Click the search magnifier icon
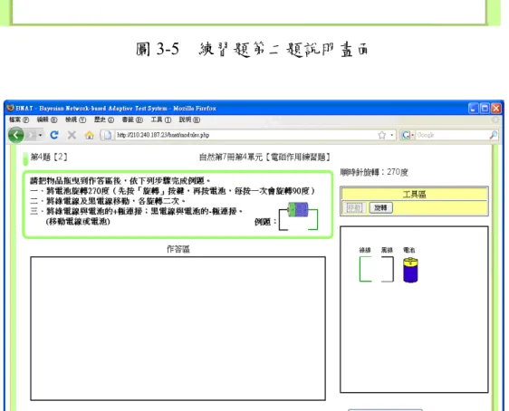Screen dimensions: 509x411 pyautogui.click(x=493, y=135)
